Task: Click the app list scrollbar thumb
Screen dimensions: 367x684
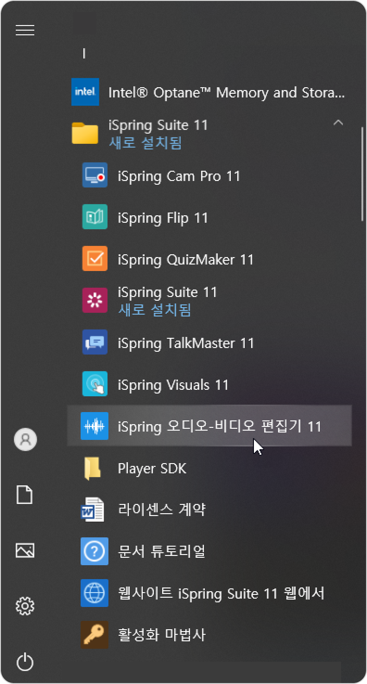Action: (363, 174)
